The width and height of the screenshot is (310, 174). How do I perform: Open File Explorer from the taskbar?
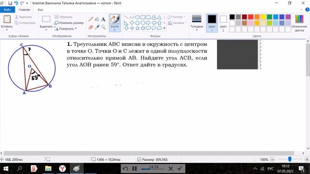point(48,169)
